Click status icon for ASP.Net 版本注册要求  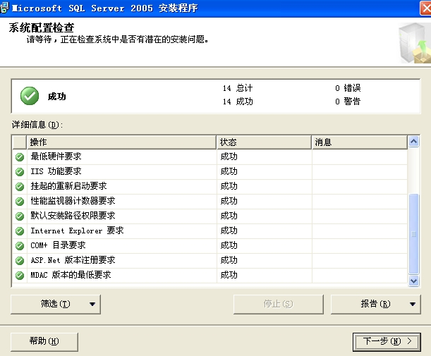(19, 260)
